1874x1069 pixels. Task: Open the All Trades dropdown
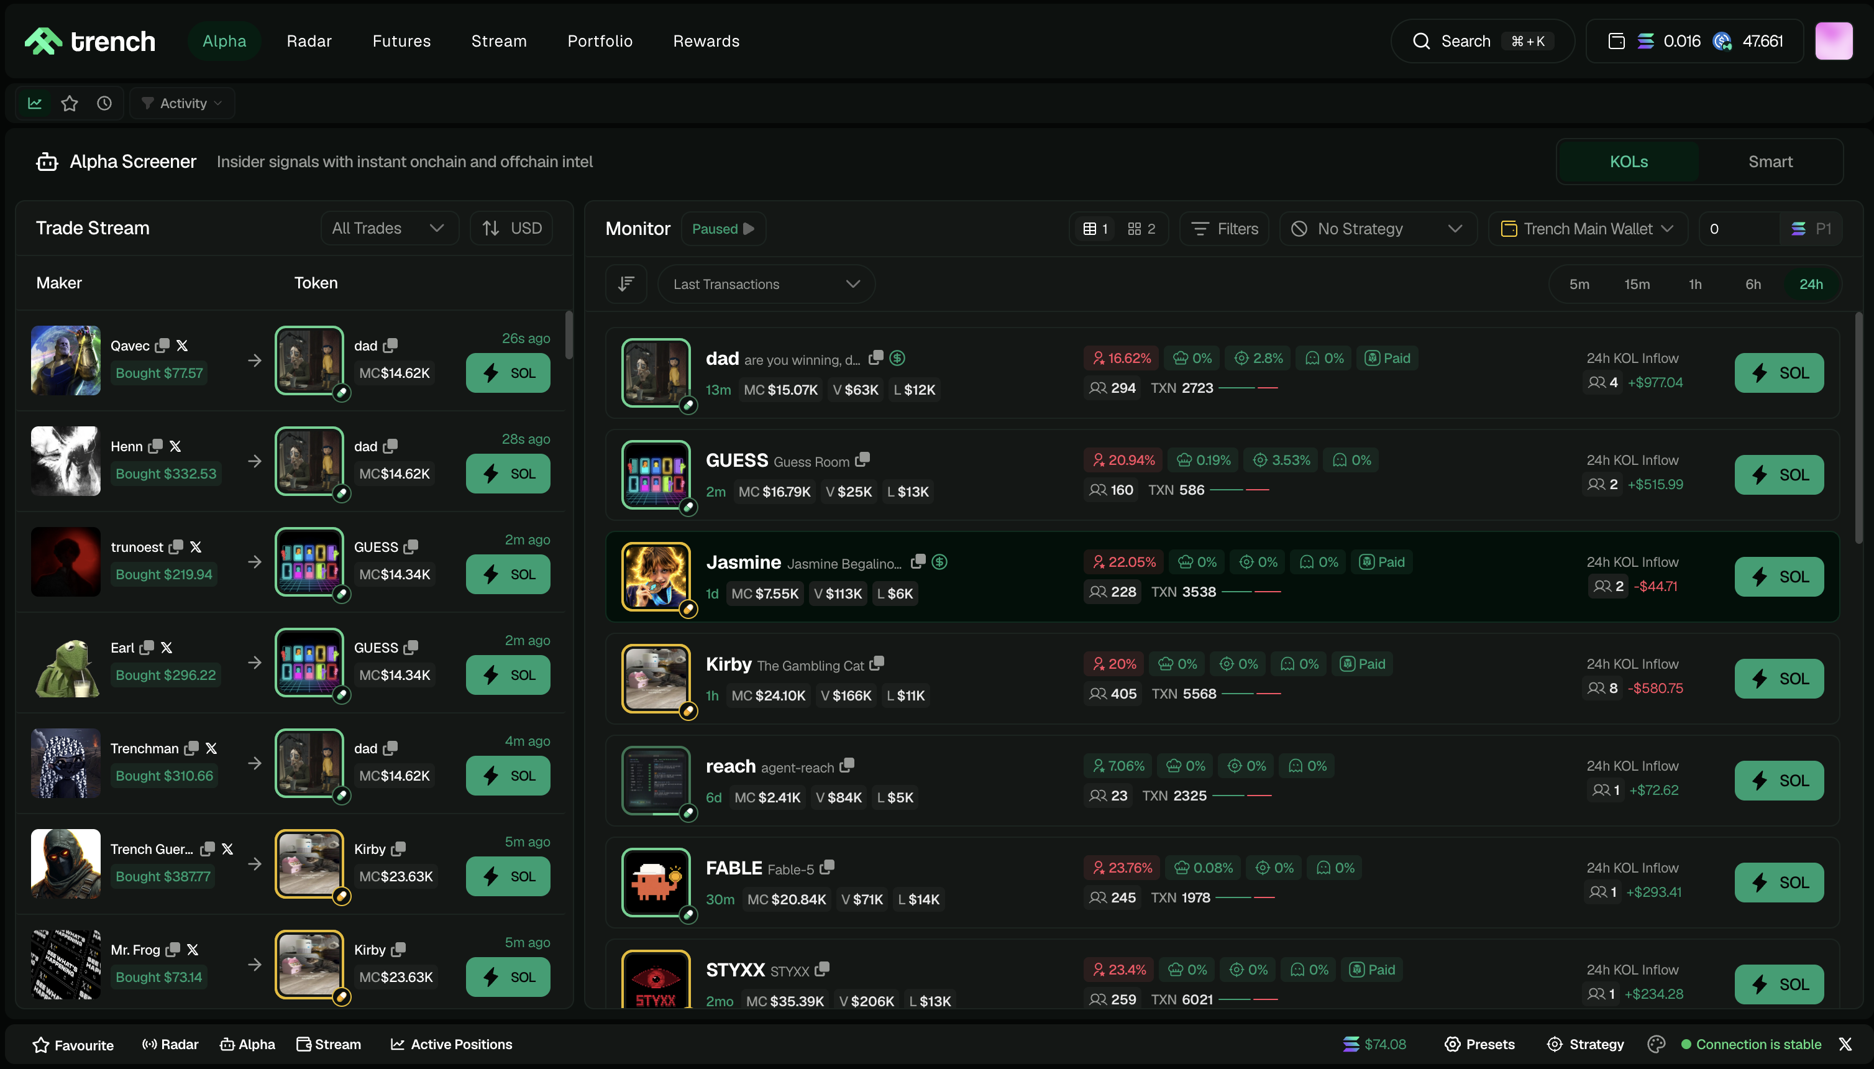coord(389,228)
